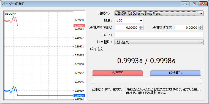This screenshot has width=209, height=104.
Task: Click the 決済逆指値(S/L) input field
Action: click(x=127, y=28)
